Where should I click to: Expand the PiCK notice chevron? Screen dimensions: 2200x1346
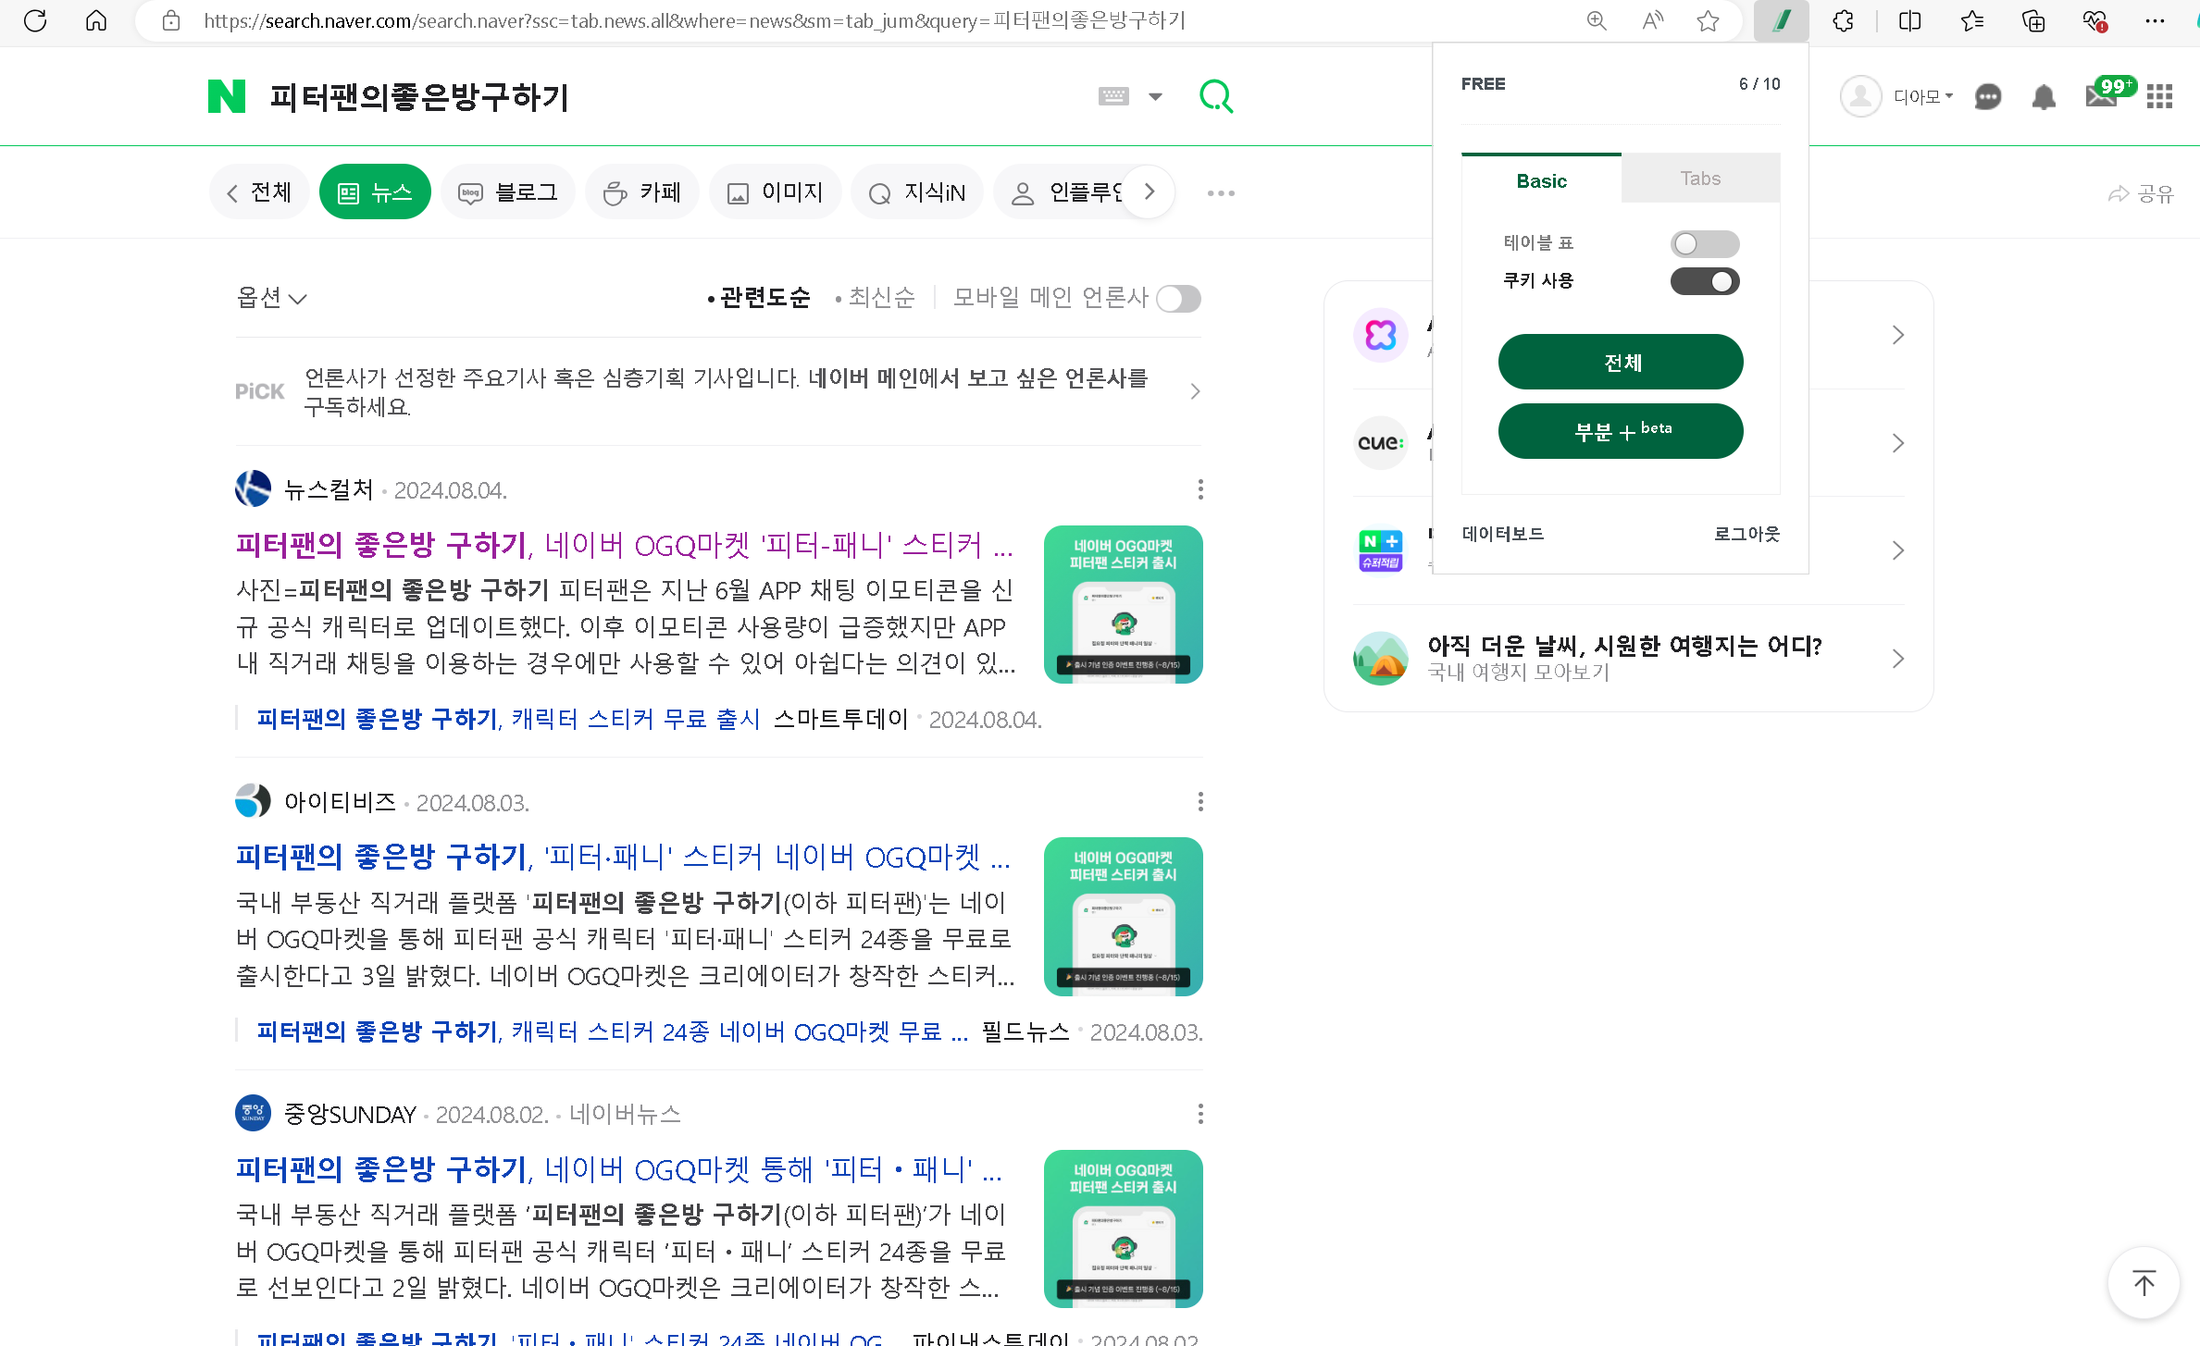point(1195,391)
